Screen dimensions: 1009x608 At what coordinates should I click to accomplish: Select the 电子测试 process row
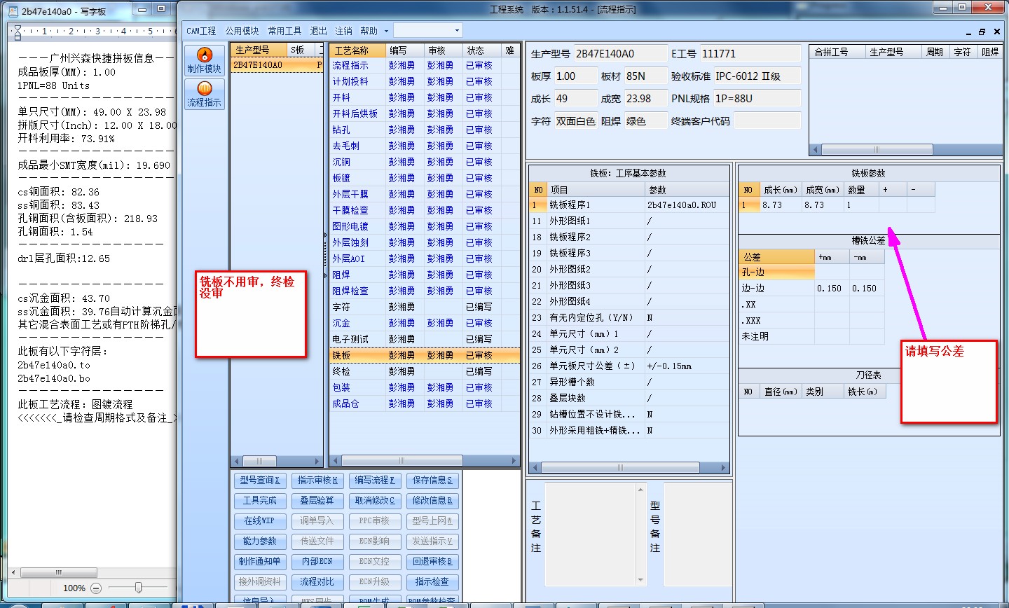click(x=425, y=339)
